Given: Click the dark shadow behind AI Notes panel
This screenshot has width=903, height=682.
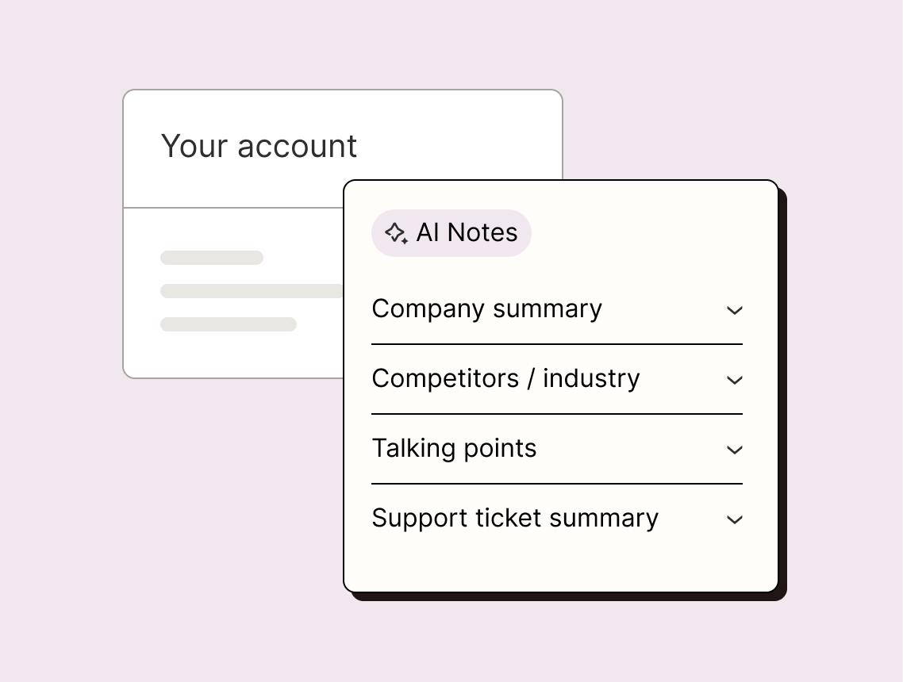Looking at the screenshot, I should [782, 397].
